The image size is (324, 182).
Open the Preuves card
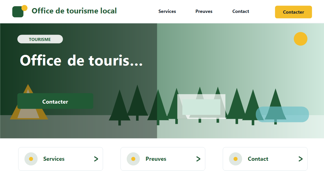point(163,159)
